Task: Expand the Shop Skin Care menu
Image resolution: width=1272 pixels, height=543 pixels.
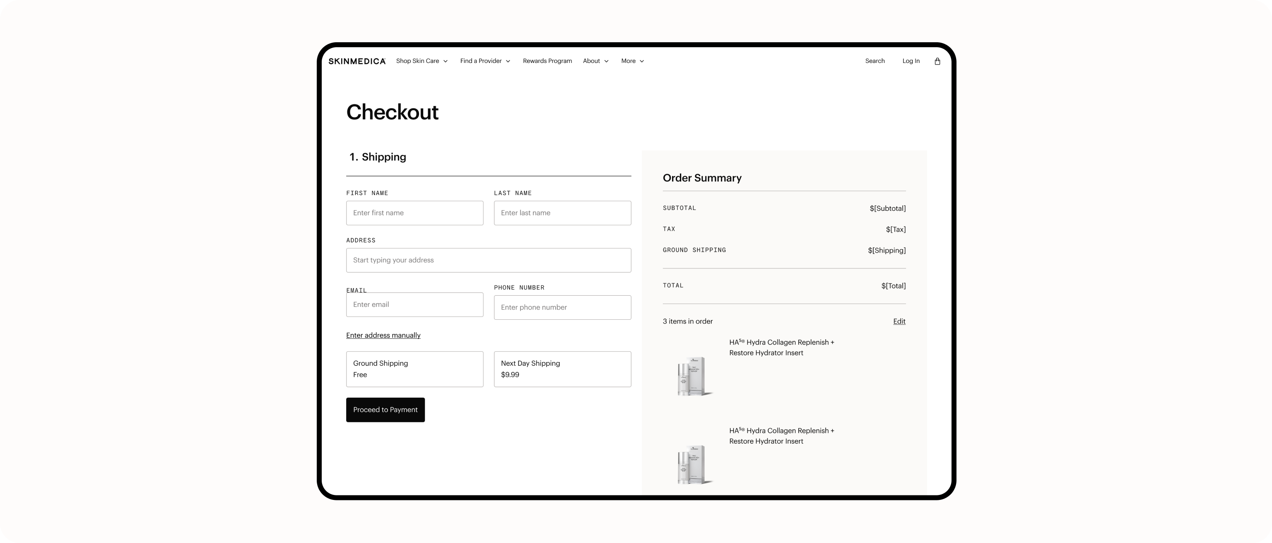Action: pyautogui.click(x=422, y=61)
